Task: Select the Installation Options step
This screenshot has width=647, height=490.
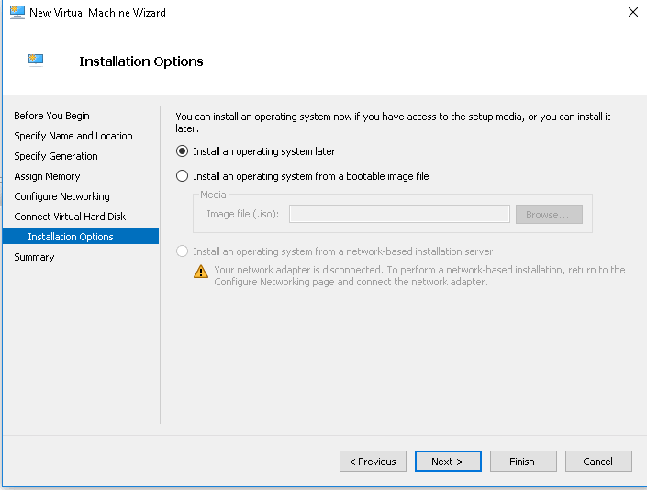Action: click(81, 237)
